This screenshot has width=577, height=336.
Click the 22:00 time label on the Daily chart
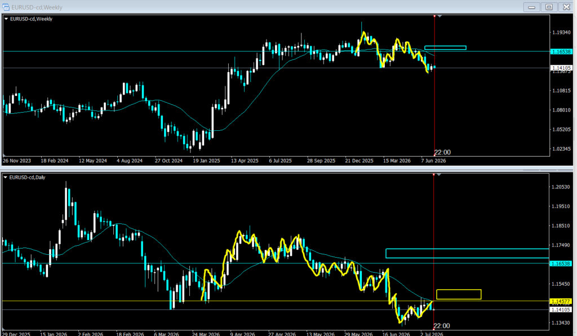coord(442,326)
